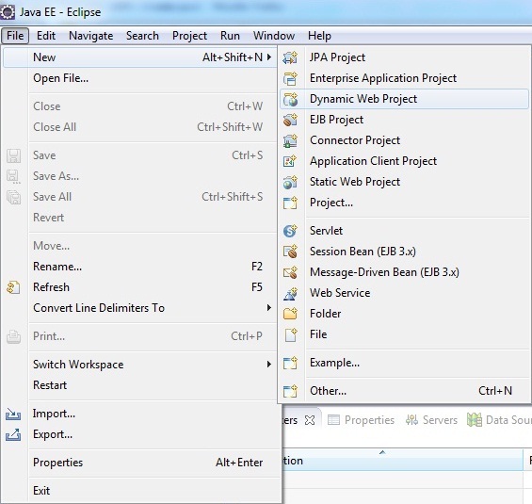The image size is (532, 504).
Task: Choose Application Client Project entry
Action: pos(404,161)
